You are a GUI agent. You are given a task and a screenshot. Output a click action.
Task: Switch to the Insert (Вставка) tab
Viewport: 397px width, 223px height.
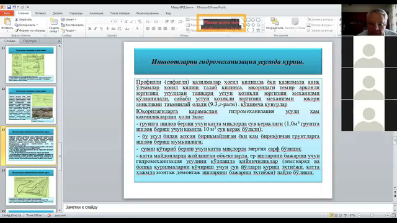click(x=40, y=13)
